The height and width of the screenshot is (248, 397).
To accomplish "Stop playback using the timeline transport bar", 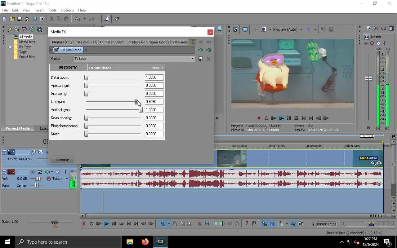I will [x=121, y=224].
